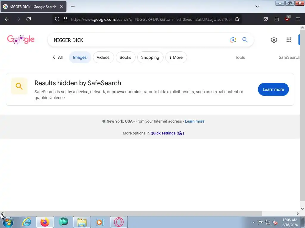Open Opera from the taskbar
The image size is (305, 228).
coord(119,222)
